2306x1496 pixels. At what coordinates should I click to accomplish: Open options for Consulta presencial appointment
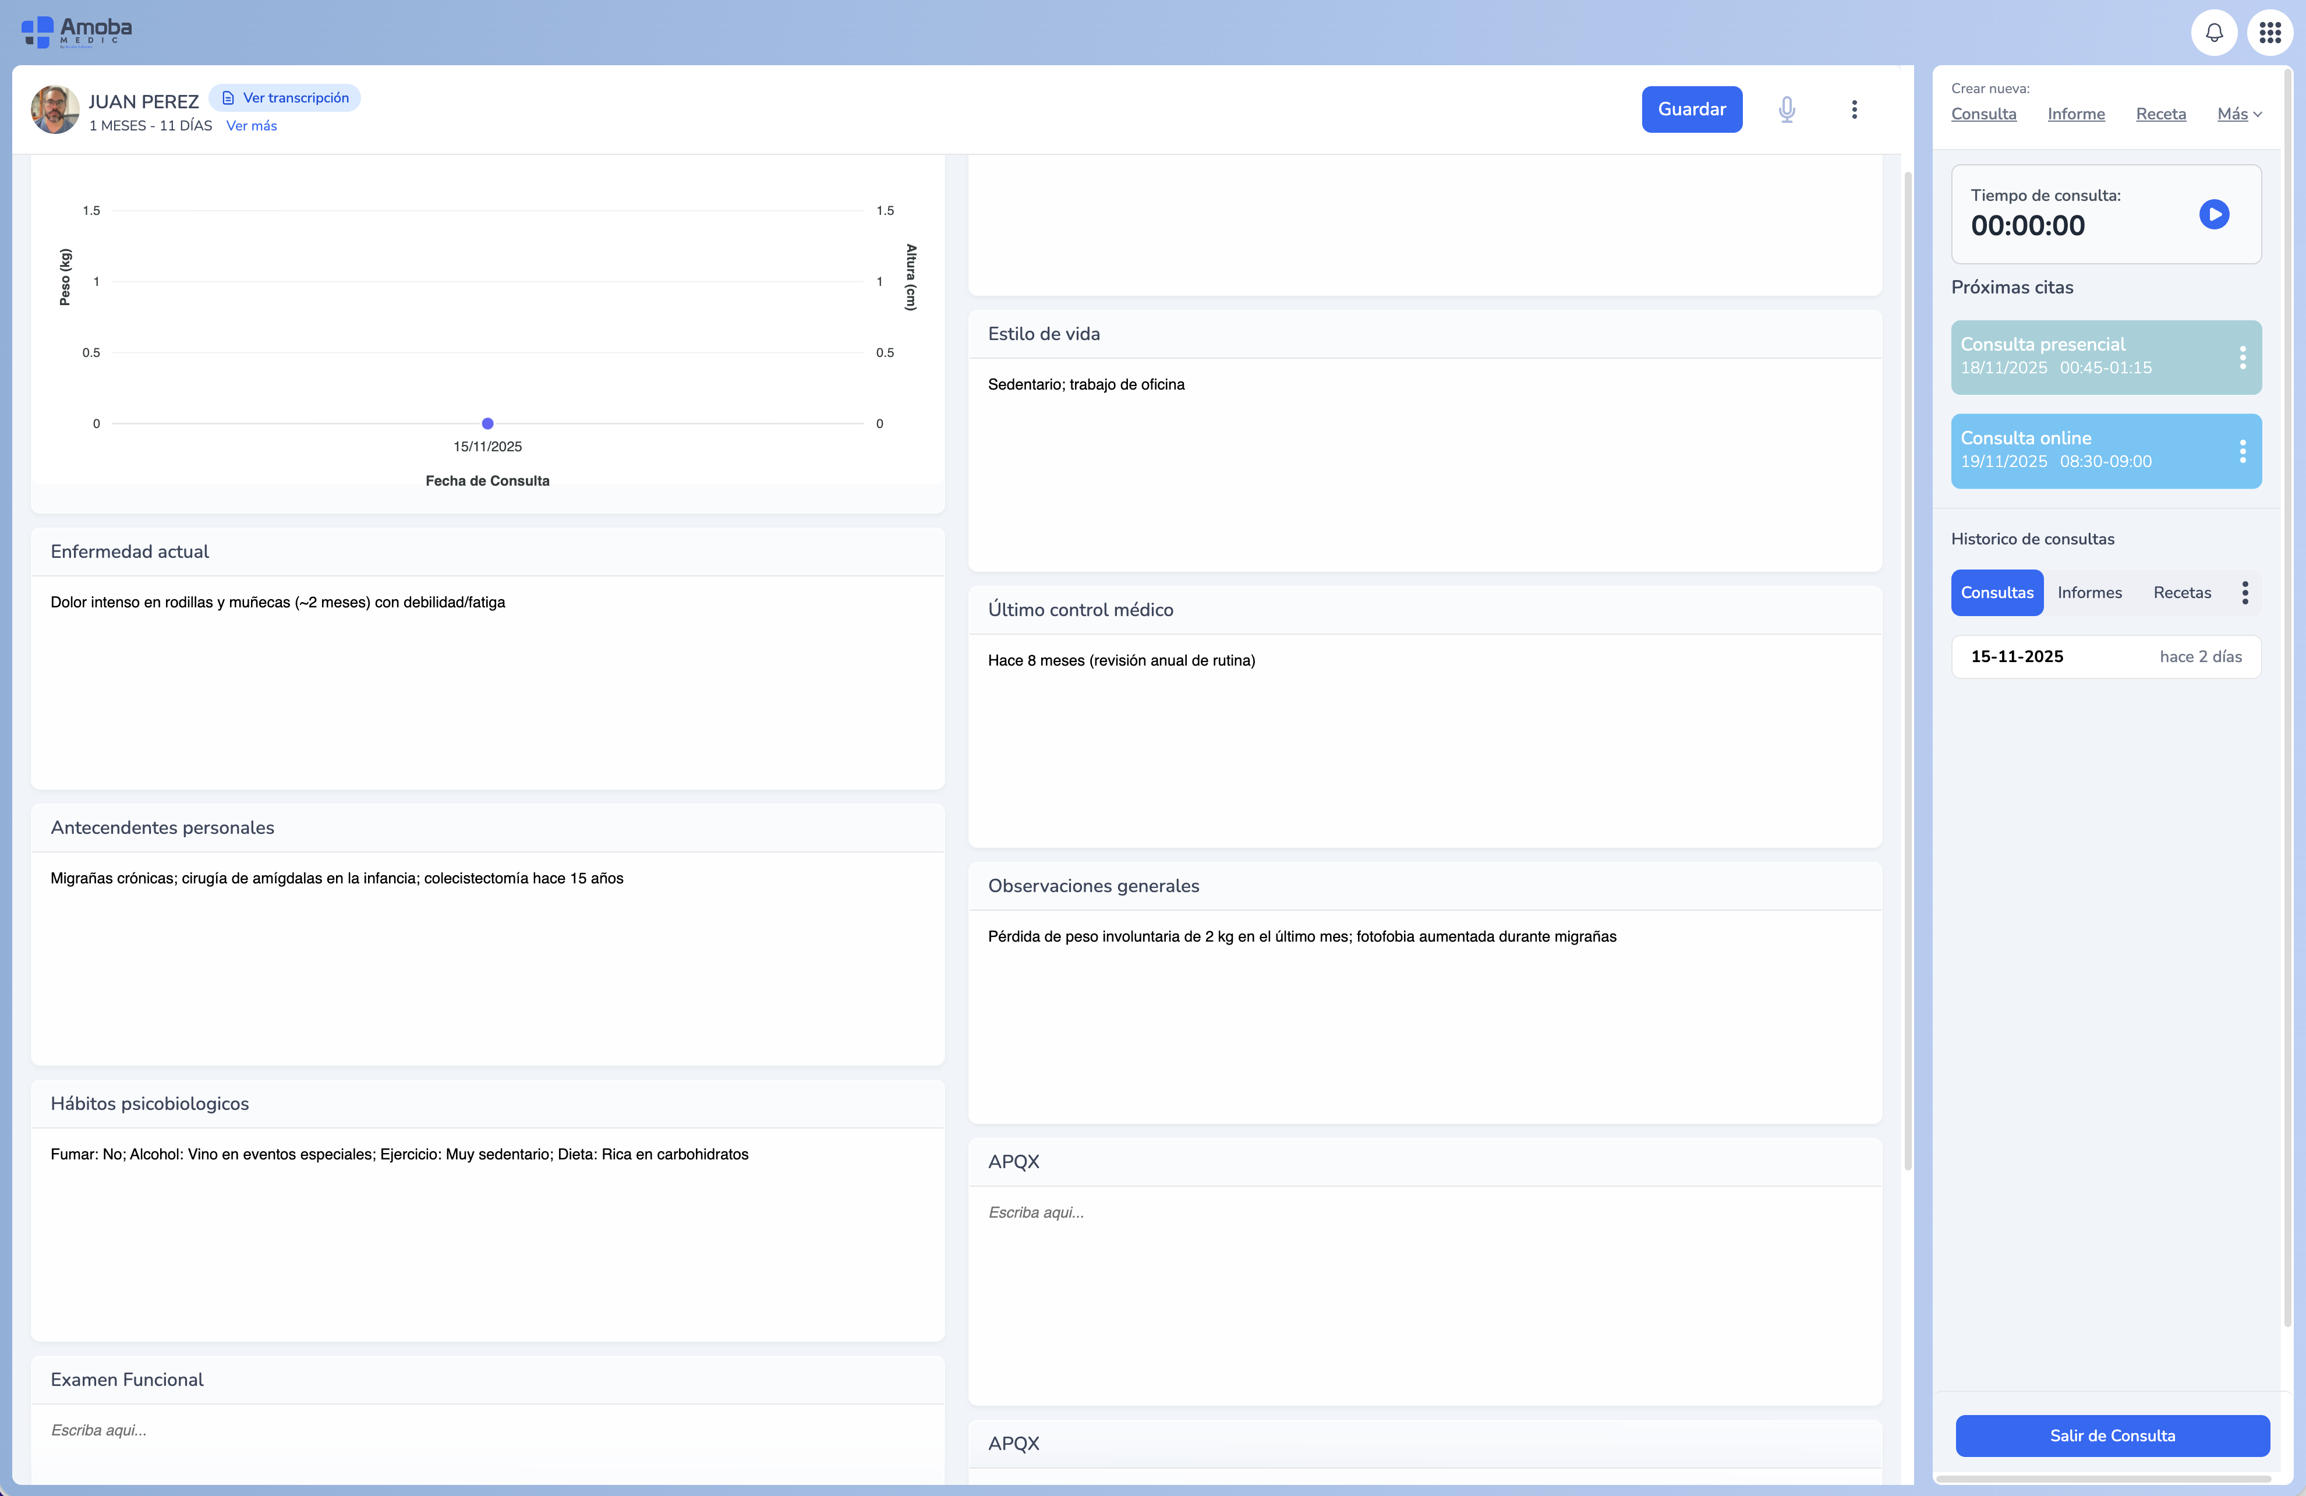tap(2242, 358)
